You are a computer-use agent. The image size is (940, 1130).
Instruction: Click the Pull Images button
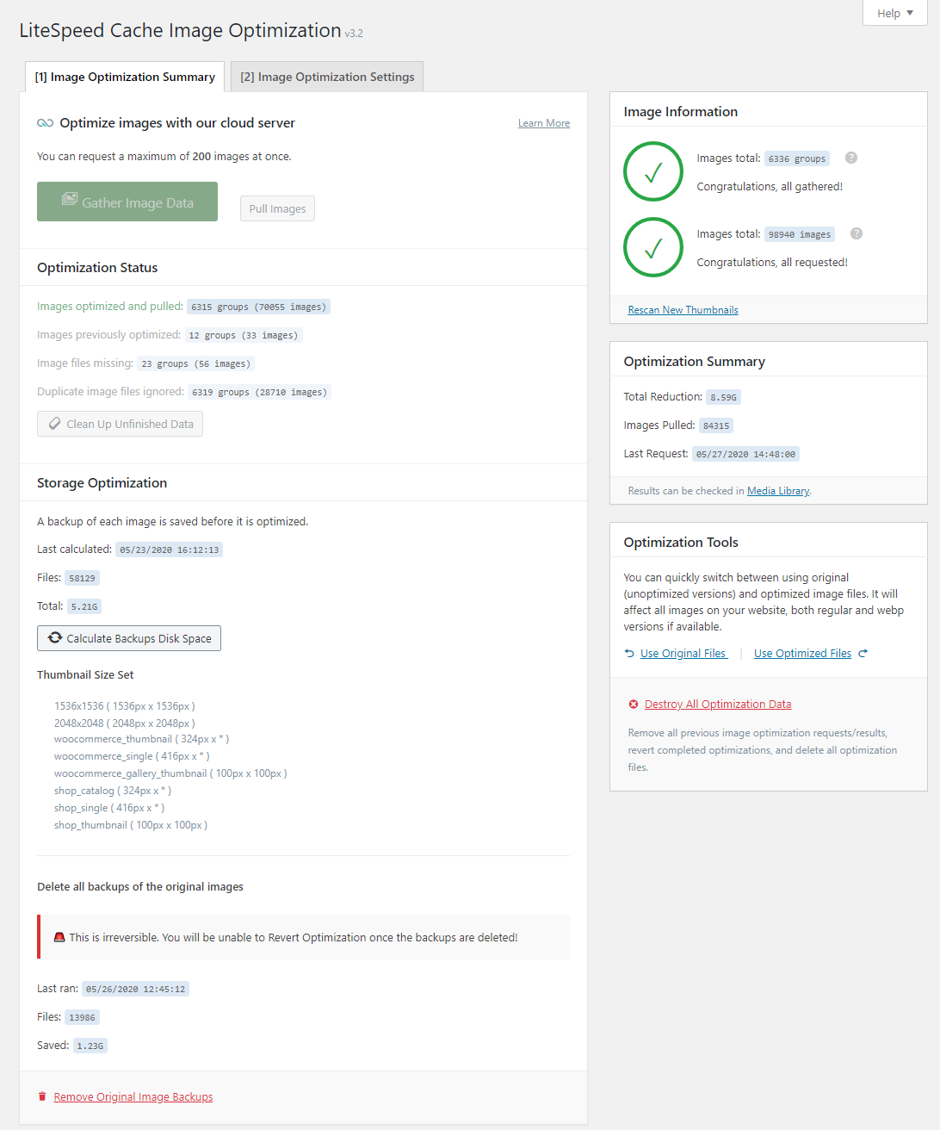[x=277, y=208]
